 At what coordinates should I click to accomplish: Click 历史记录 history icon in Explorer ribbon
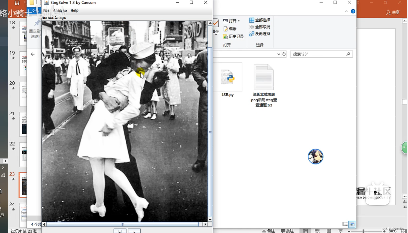click(x=225, y=36)
